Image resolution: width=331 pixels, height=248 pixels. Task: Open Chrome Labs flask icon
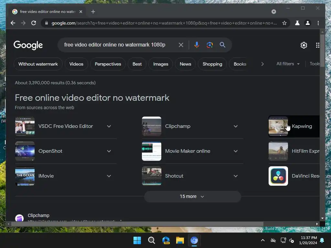coord(297,23)
